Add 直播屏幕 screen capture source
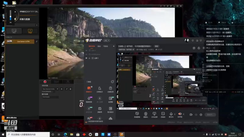Screen dimensions: 244x137 tap(137, 115)
